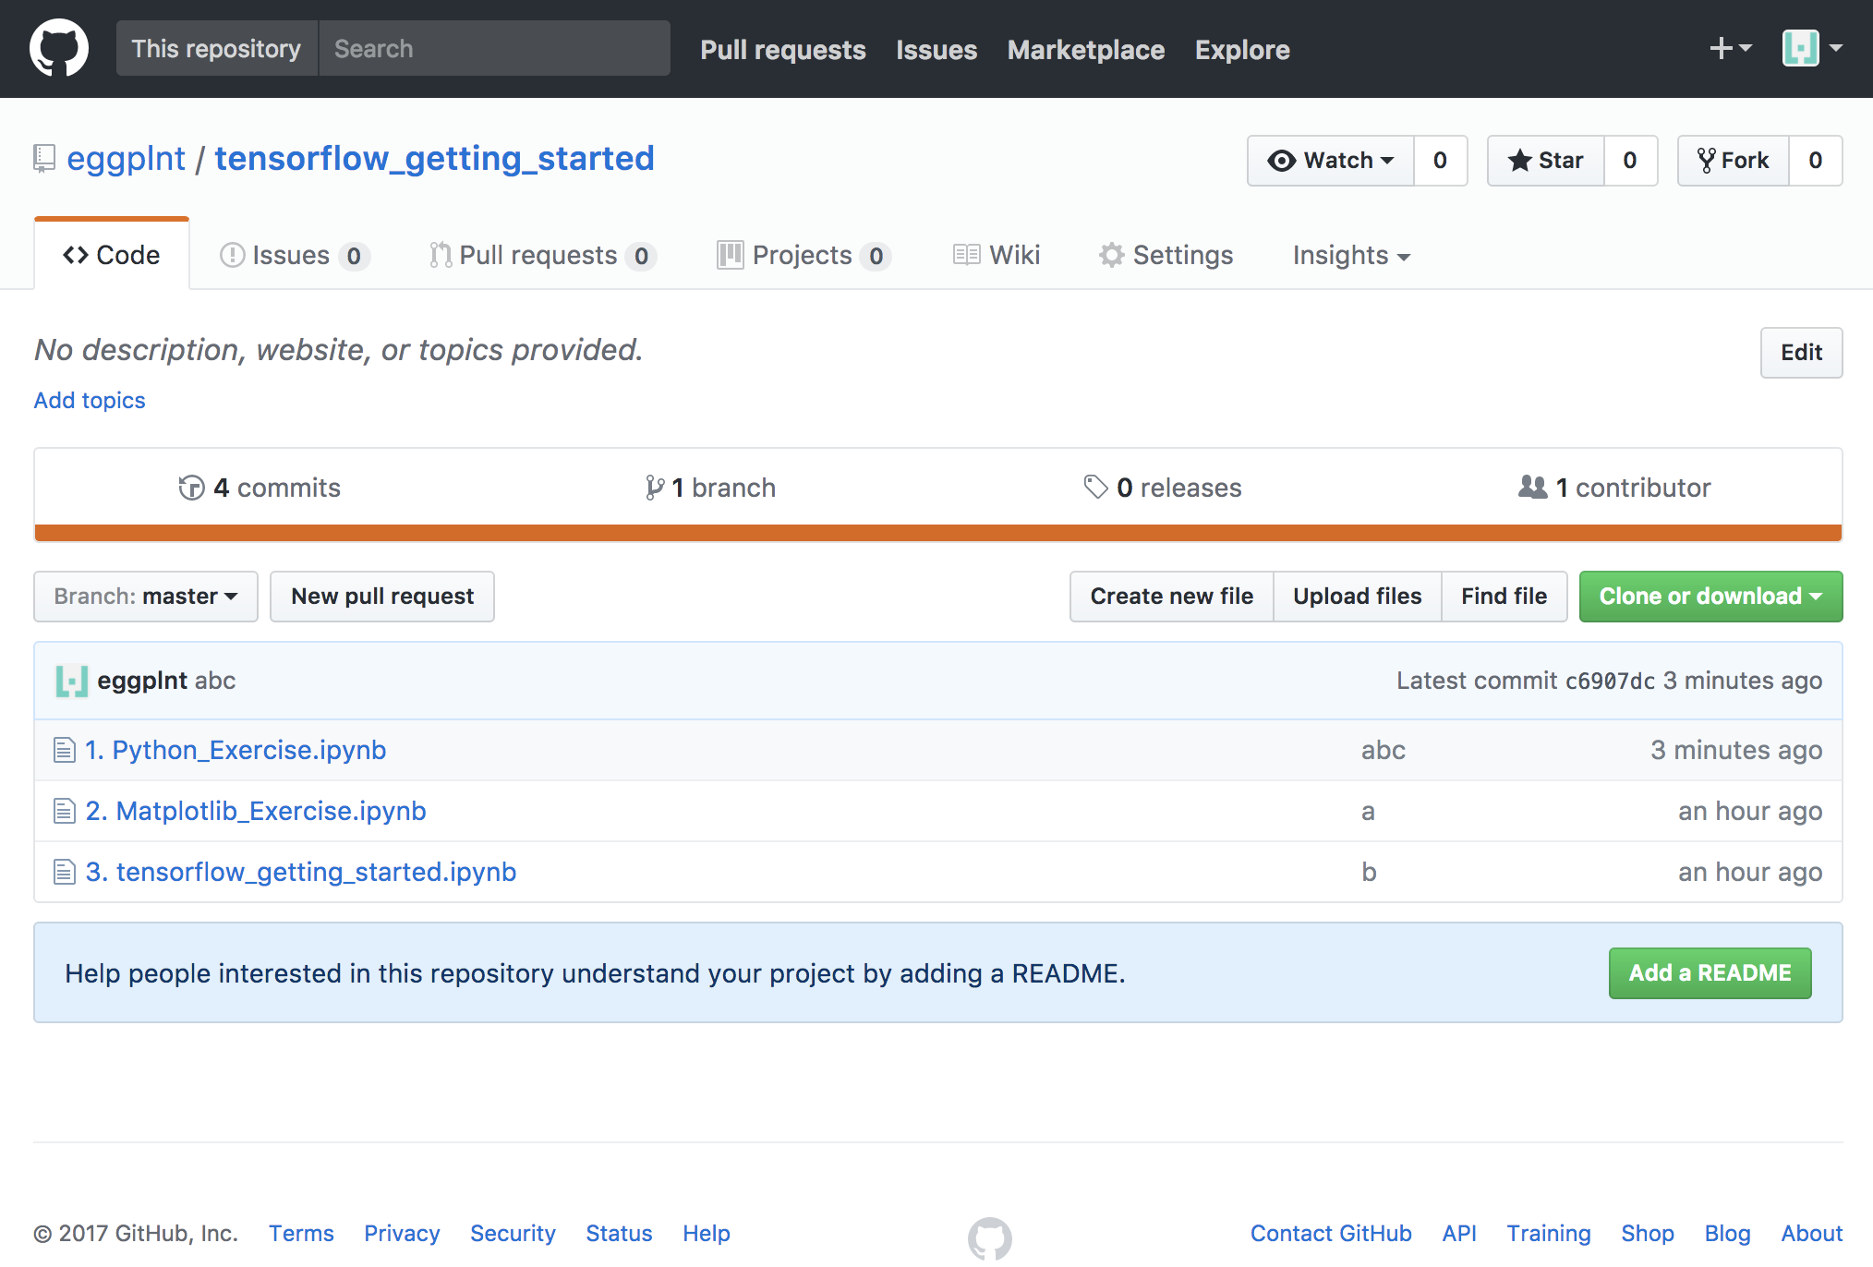Click the Watch count 0
This screenshot has width=1873, height=1267.
(x=1441, y=161)
